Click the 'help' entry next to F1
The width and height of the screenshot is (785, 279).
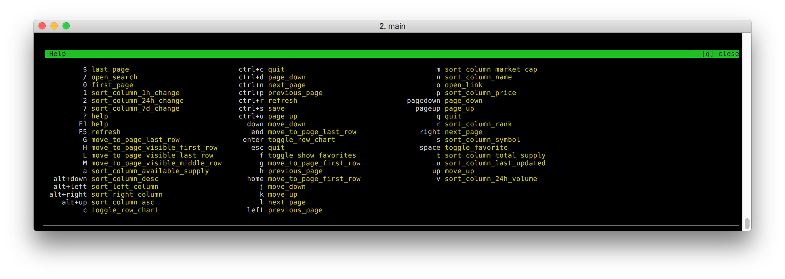pos(100,124)
